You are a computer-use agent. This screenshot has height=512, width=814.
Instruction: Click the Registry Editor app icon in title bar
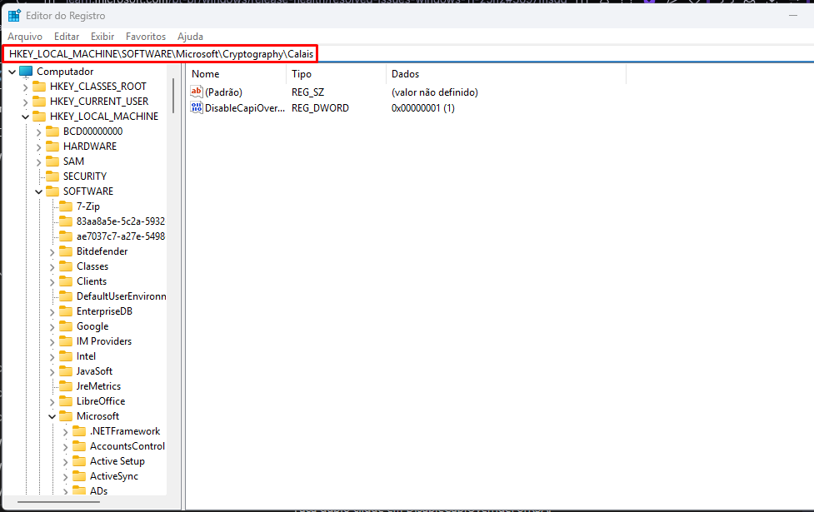14,15
